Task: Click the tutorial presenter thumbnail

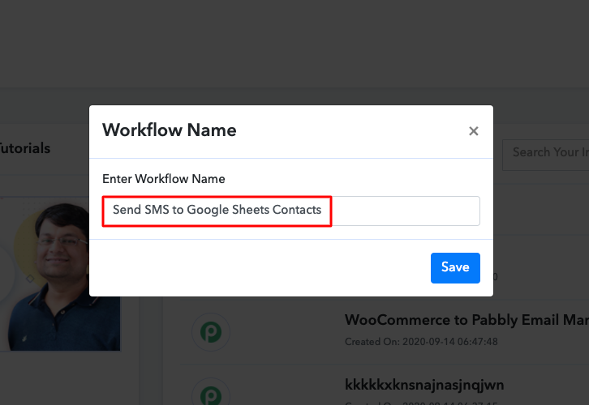Action: click(x=60, y=274)
